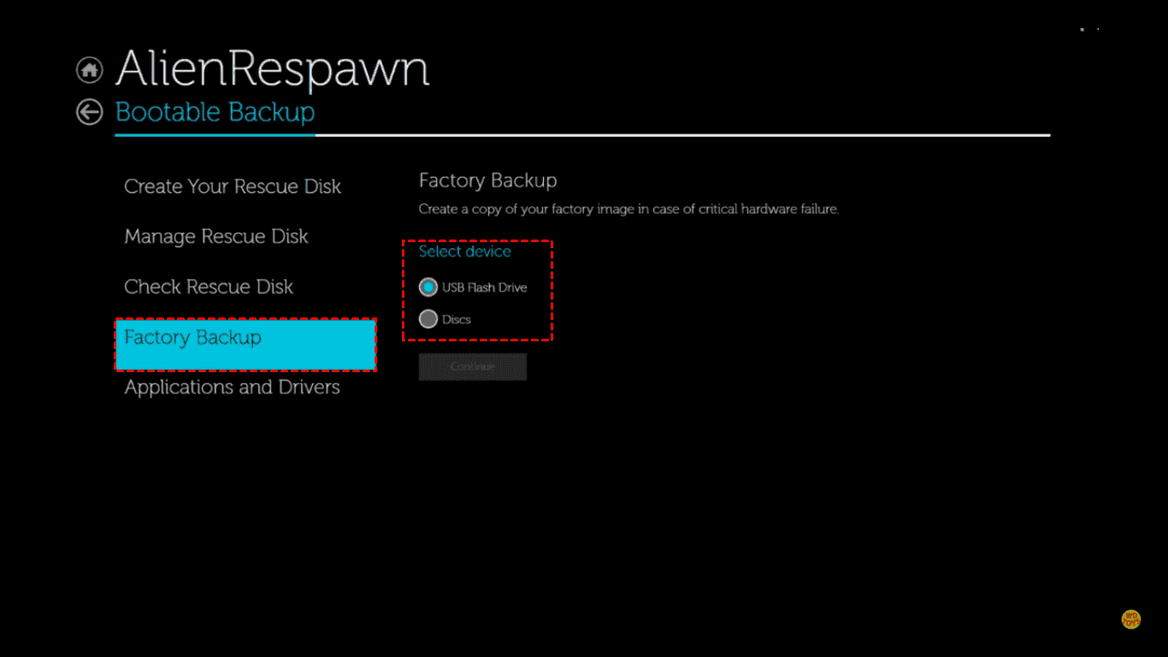Open the Applications and Drivers section

(x=232, y=388)
